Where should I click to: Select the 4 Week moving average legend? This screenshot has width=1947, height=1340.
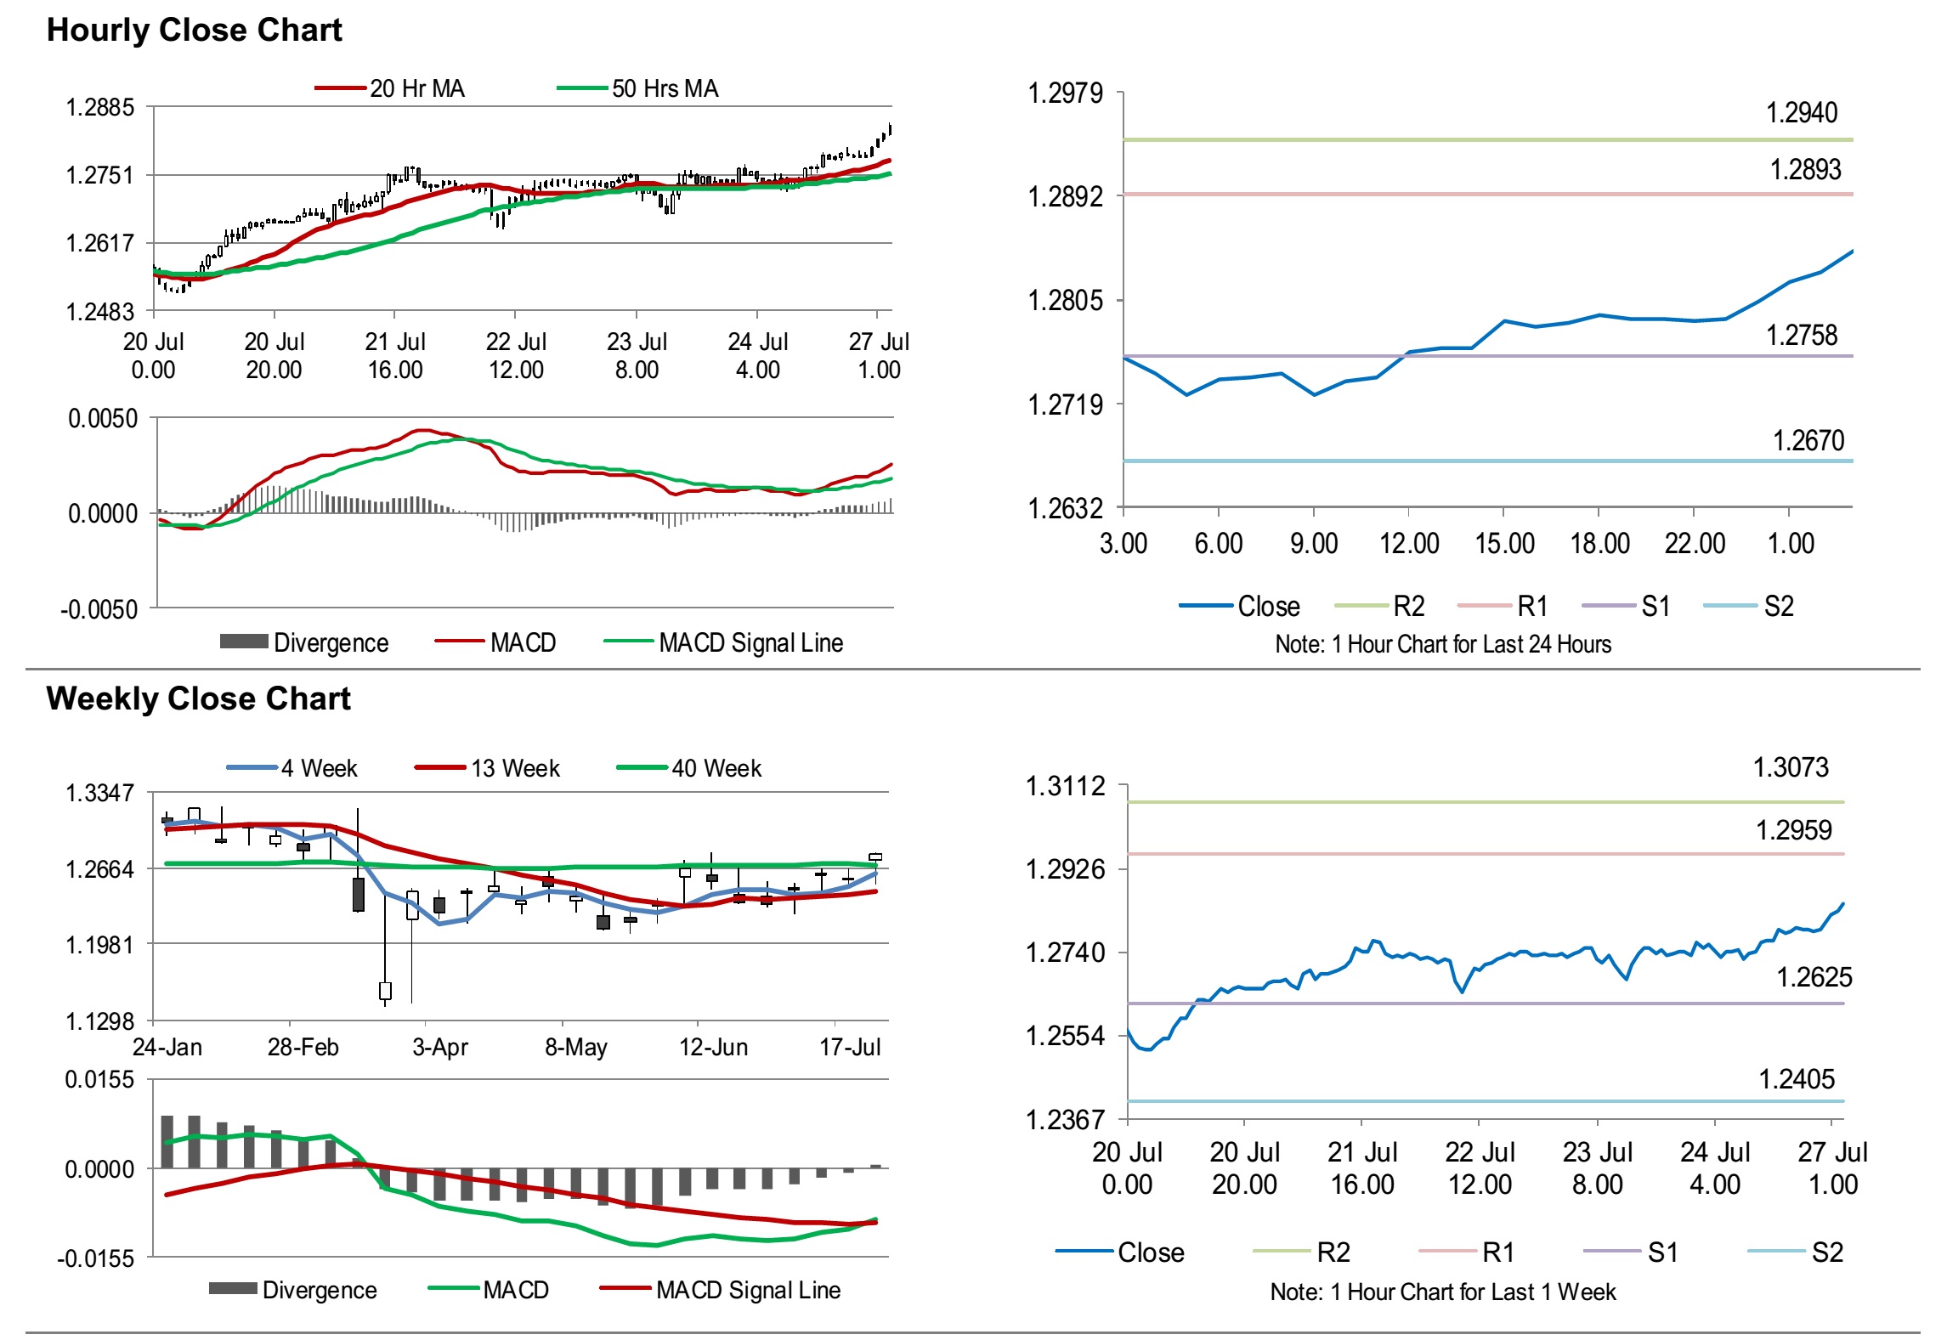(x=319, y=768)
